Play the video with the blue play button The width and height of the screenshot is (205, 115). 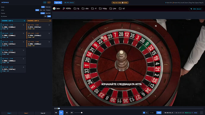click(61, 113)
